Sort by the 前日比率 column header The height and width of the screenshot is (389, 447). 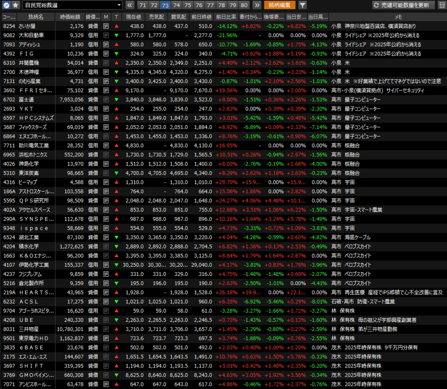pos(227,17)
